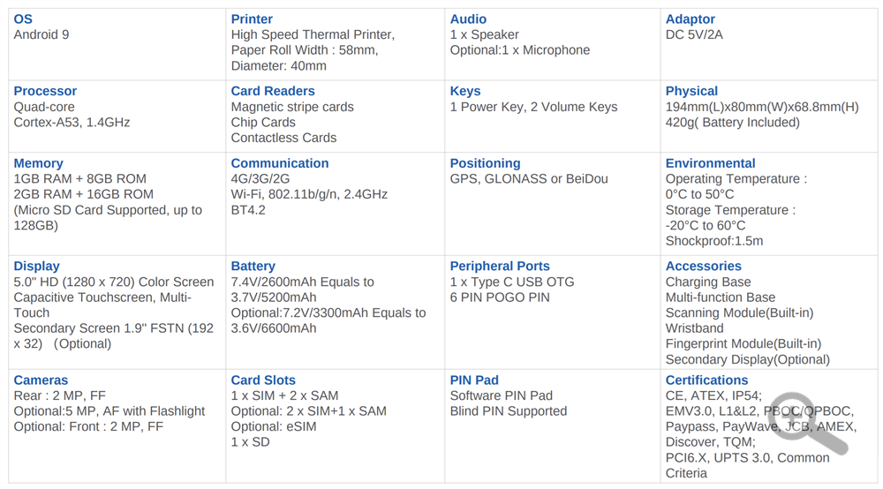The image size is (883, 489).
Task: Select the Memory heading
Action: (x=38, y=163)
